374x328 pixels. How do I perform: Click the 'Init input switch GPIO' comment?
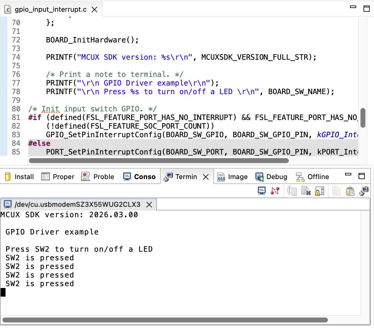(x=92, y=109)
